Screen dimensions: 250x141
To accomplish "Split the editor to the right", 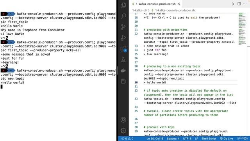I will click(x=239, y=4).
